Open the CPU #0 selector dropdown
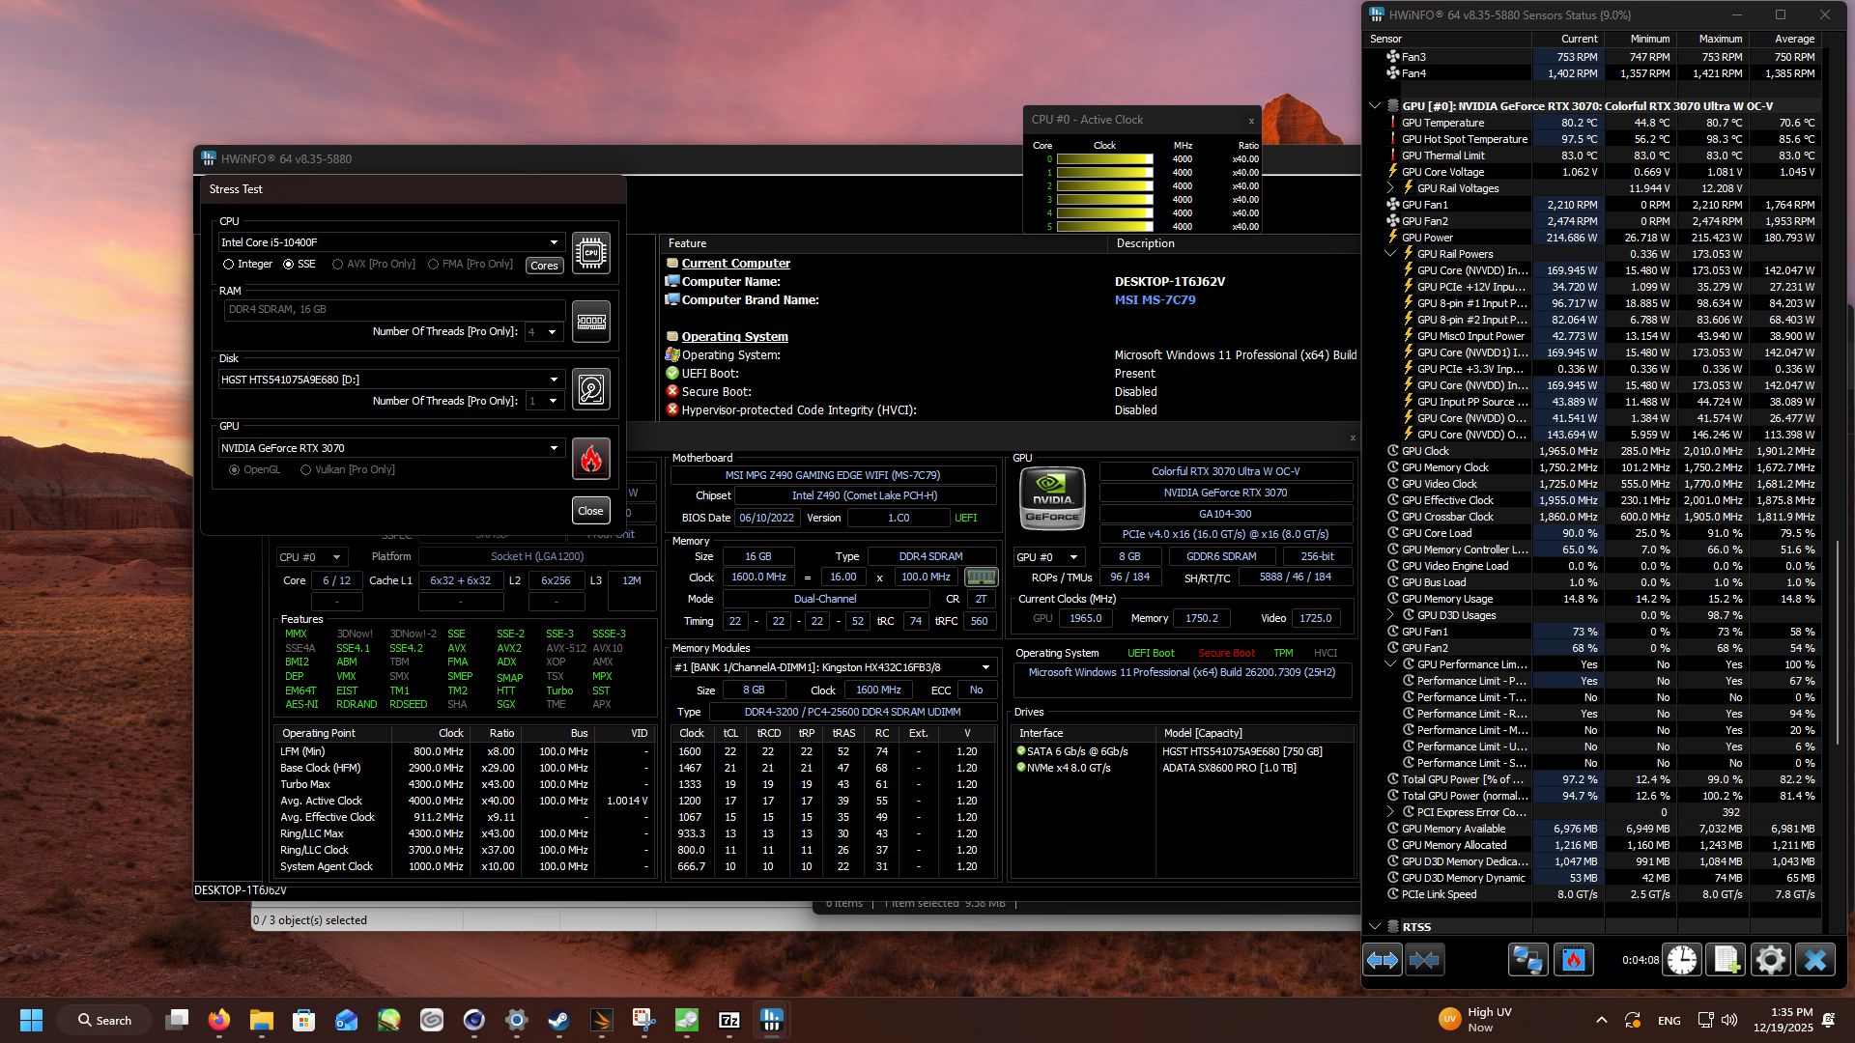This screenshot has width=1855, height=1043. point(311,557)
